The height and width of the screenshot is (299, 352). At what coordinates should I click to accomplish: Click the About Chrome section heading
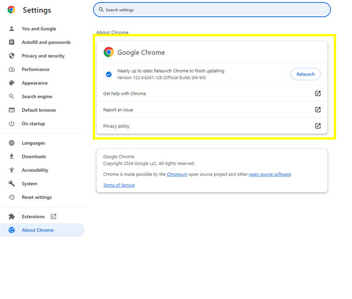pos(112,32)
